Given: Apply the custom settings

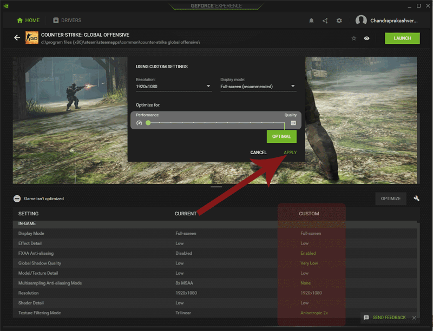Looking at the screenshot, I should pyautogui.click(x=290, y=153).
